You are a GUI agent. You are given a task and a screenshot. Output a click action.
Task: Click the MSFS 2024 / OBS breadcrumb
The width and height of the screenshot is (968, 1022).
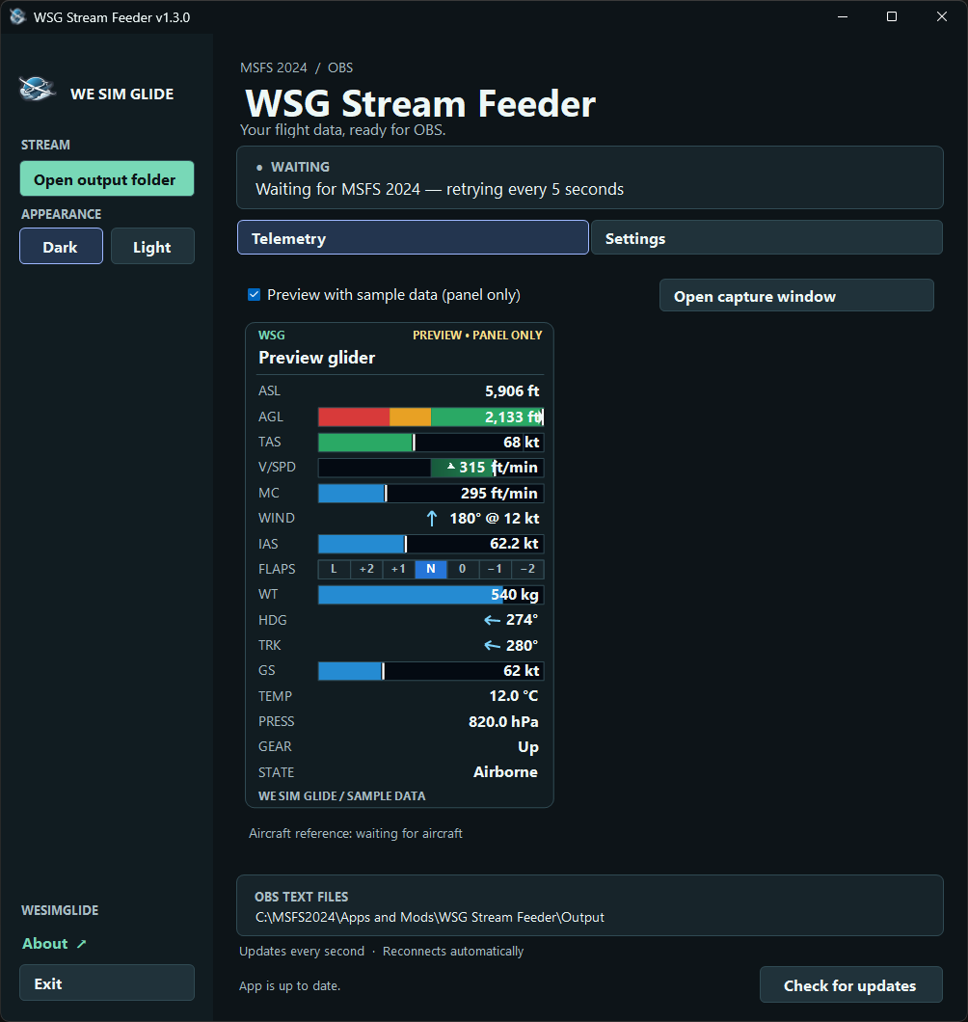297,67
